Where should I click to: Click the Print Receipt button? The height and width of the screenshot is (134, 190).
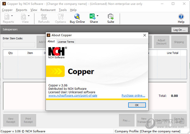pos(28,120)
